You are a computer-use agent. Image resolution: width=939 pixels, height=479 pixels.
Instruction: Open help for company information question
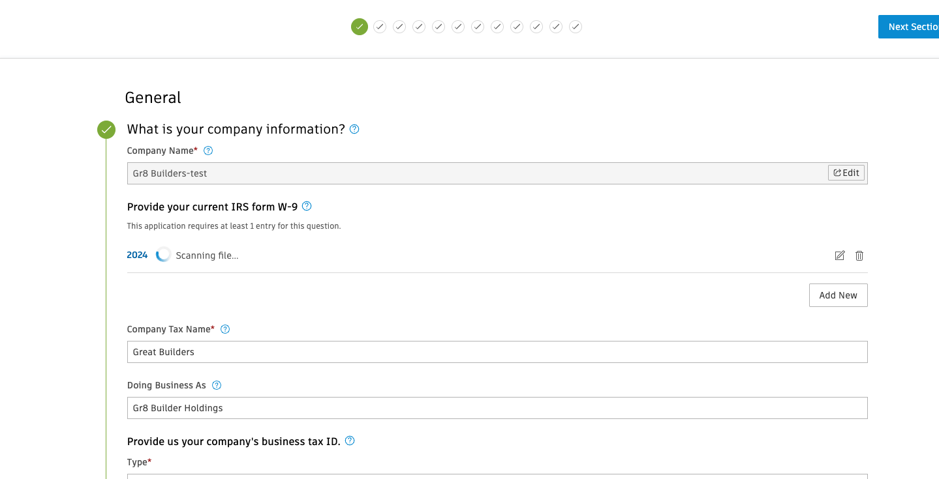(354, 129)
